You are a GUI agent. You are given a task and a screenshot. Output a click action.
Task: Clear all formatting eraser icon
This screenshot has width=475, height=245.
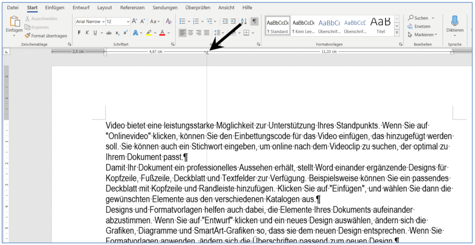tap(169, 21)
